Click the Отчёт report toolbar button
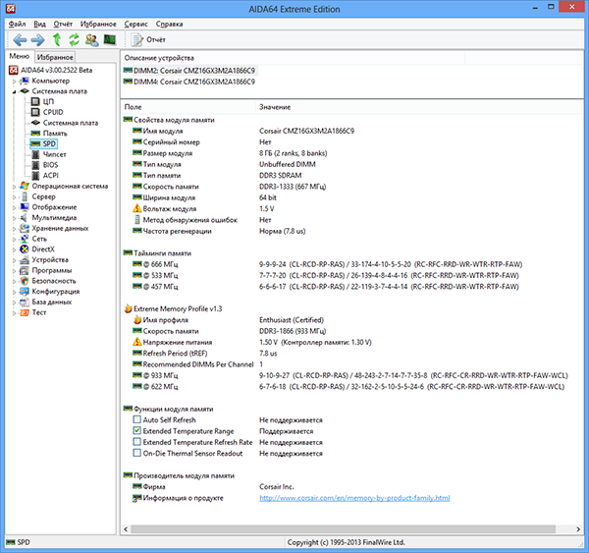 (148, 39)
